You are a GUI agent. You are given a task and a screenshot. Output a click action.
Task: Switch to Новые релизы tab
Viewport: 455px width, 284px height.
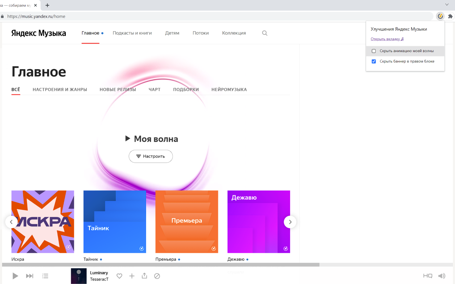118,89
